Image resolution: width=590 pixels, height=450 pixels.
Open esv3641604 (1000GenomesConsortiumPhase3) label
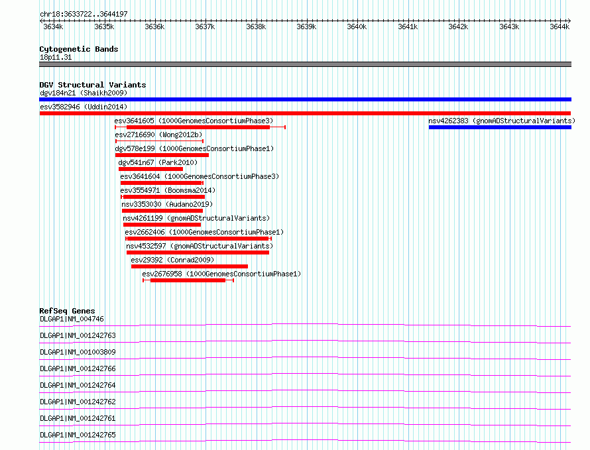200,176
